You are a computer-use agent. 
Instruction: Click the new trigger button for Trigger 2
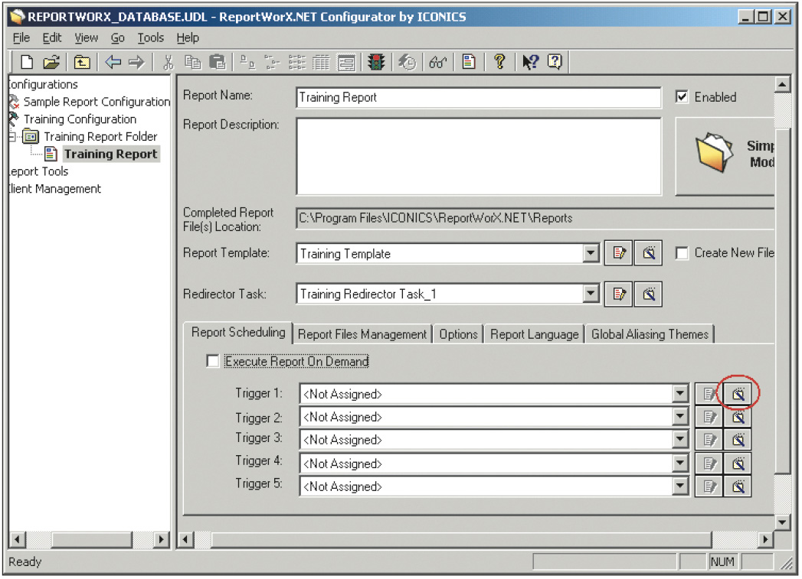tap(738, 417)
